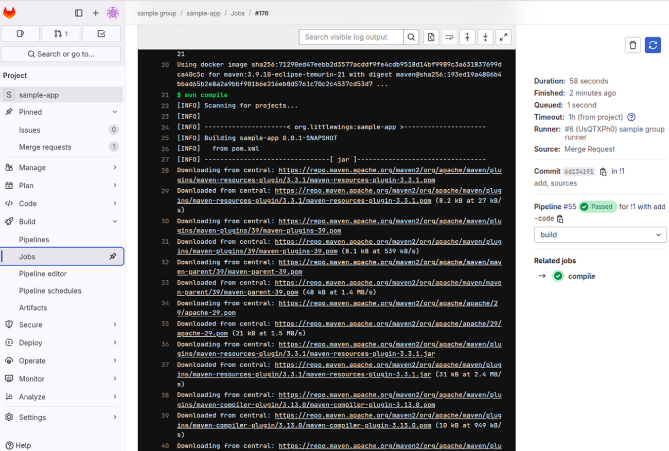Expand the Manage sidebar section
669x451 pixels.
click(x=62, y=167)
